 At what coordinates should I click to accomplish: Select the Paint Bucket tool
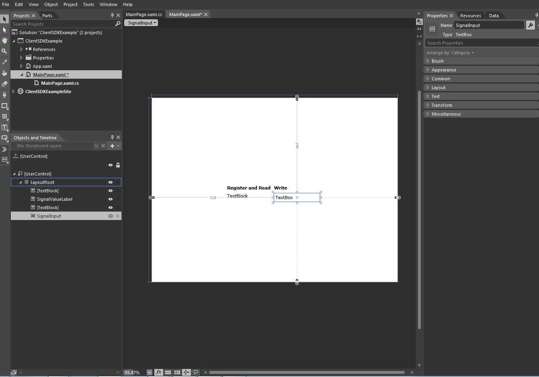pyautogui.click(x=4, y=73)
